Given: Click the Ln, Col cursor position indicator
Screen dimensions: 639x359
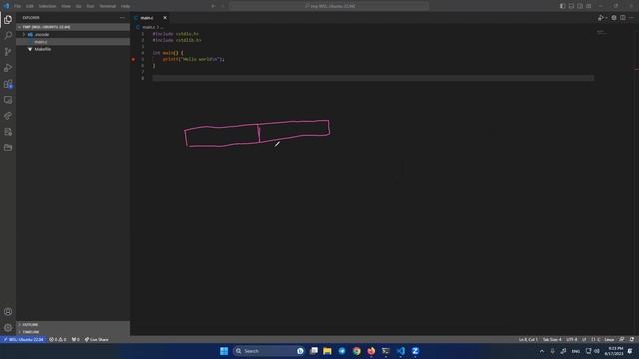Looking at the screenshot, I should tap(528, 339).
